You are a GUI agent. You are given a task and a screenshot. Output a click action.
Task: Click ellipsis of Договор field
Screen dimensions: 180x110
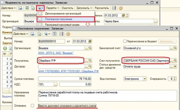(86, 66)
